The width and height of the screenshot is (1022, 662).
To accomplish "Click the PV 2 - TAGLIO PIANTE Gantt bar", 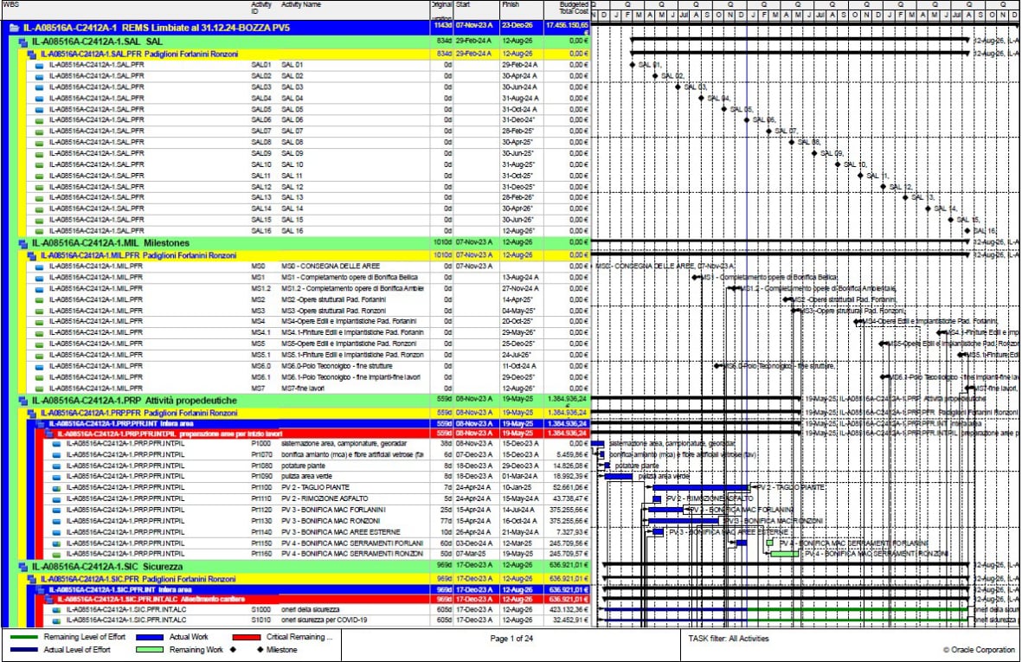I will point(701,488).
